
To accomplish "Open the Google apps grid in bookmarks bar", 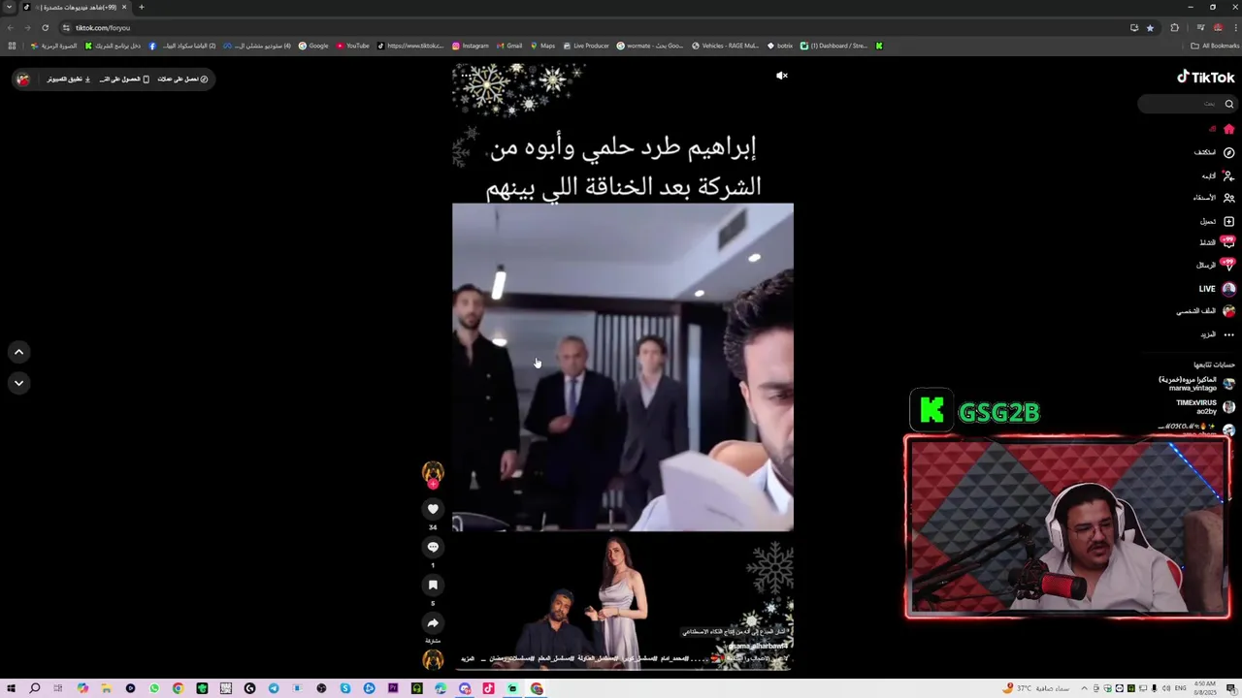I will [12, 46].
